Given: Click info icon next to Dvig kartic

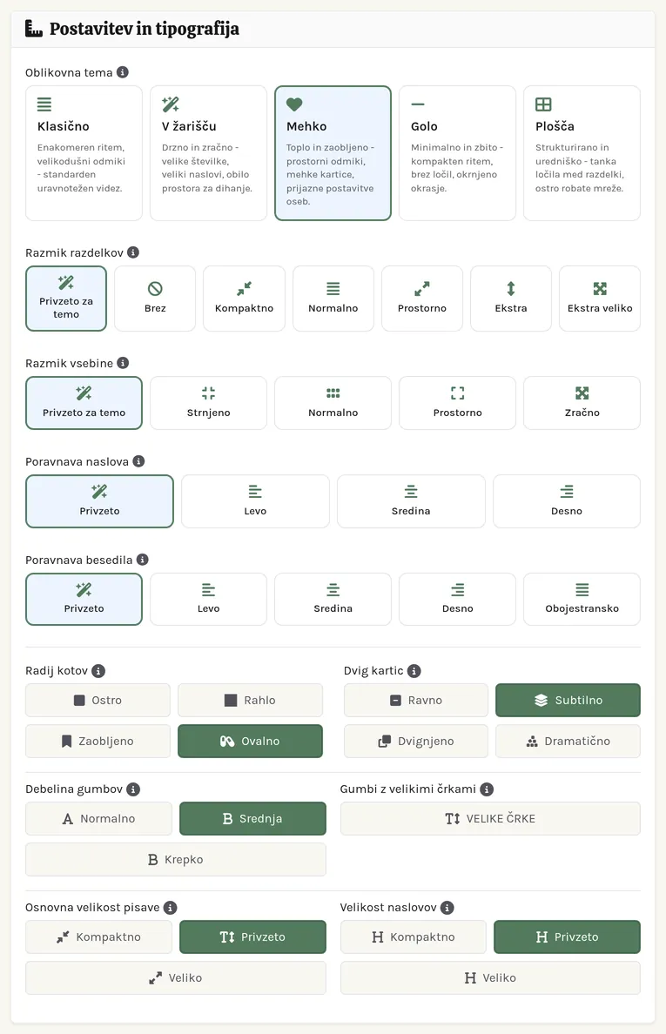Looking at the screenshot, I should click(x=414, y=671).
